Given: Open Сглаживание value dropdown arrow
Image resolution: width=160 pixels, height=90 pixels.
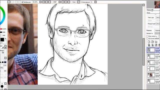Looking at the screenshot, I should [95, 2].
